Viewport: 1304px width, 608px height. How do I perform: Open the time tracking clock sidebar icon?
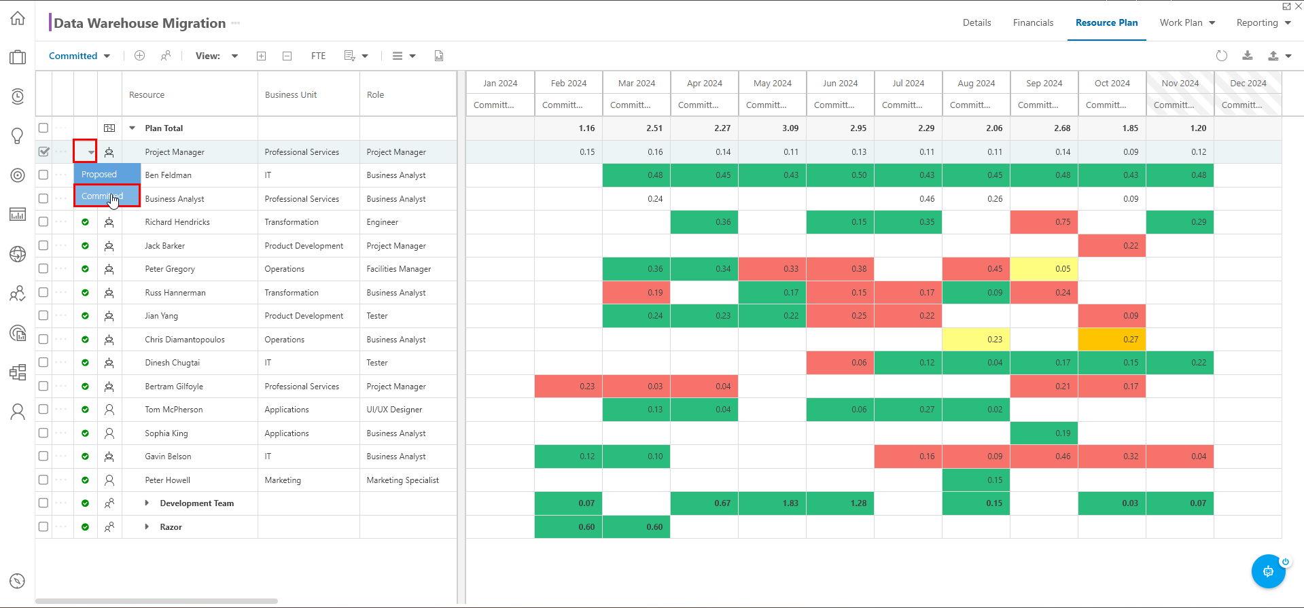[18, 96]
